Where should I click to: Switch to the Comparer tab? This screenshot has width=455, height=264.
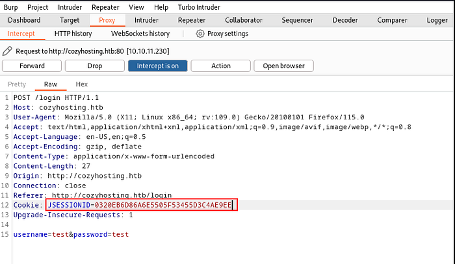click(x=393, y=20)
